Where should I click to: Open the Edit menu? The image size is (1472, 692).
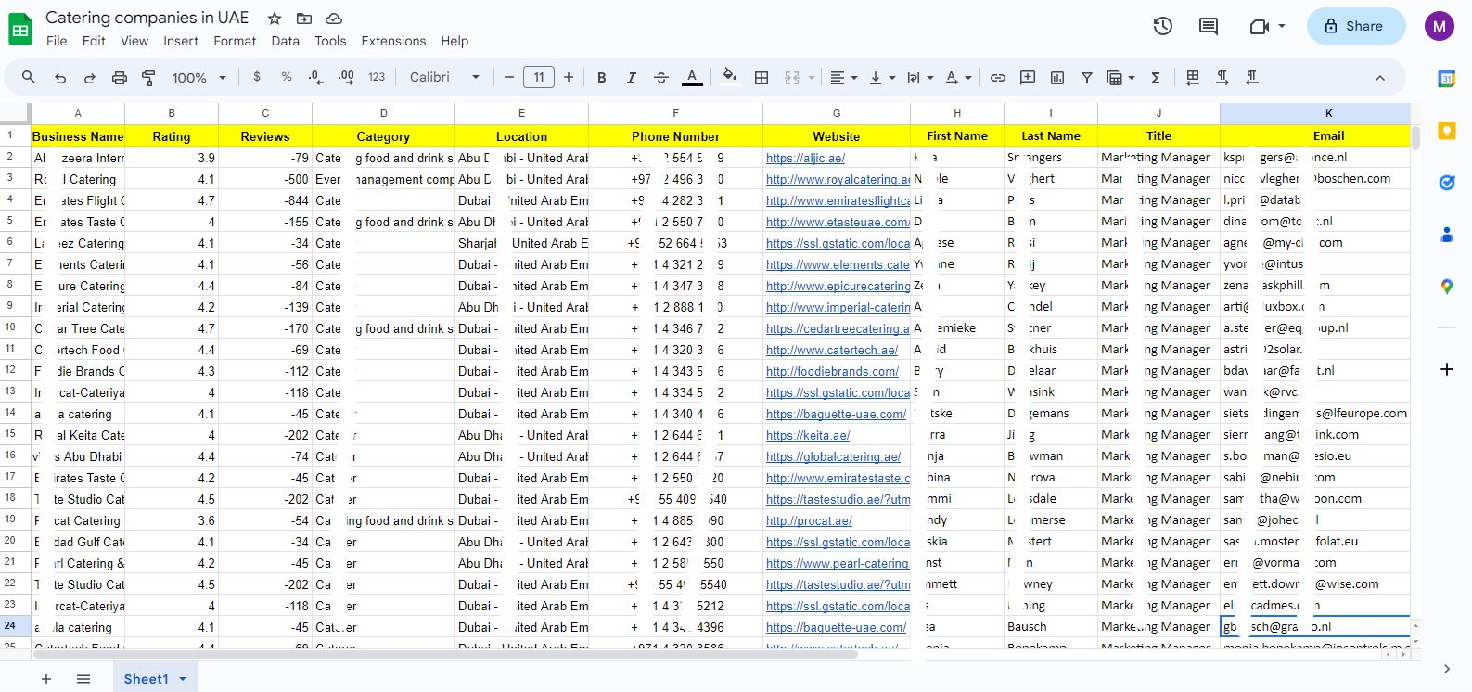click(94, 41)
